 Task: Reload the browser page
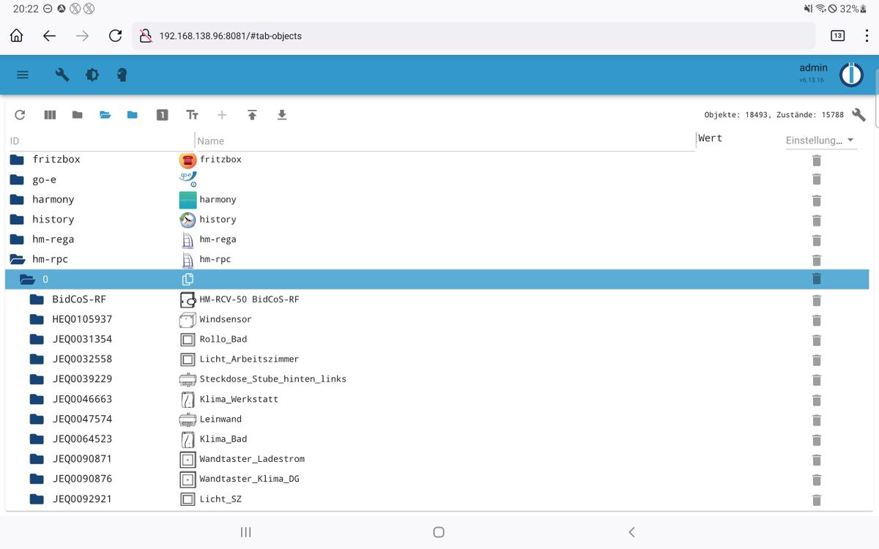(x=115, y=35)
